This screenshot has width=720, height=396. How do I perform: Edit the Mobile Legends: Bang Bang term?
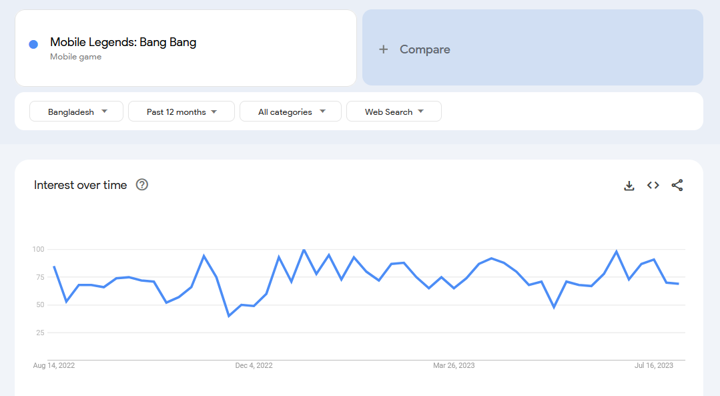tap(123, 43)
